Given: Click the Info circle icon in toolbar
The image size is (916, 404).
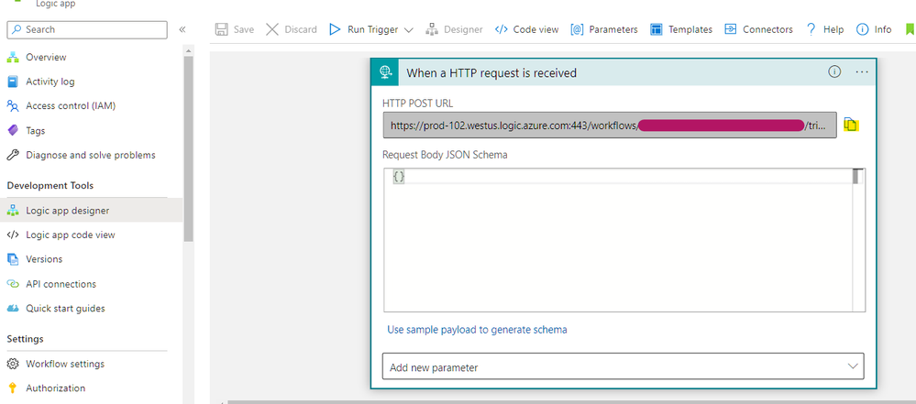Looking at the screenshot, I should (862, 29).
